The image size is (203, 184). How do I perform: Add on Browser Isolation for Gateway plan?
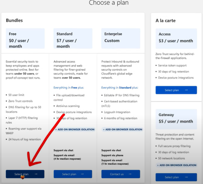click(x=177, y=165)
